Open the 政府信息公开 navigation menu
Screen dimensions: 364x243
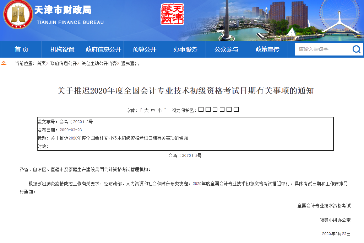pos(103,49)
